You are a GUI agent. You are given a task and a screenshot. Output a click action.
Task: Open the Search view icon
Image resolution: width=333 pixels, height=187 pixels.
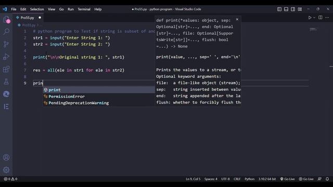[6, 32]
